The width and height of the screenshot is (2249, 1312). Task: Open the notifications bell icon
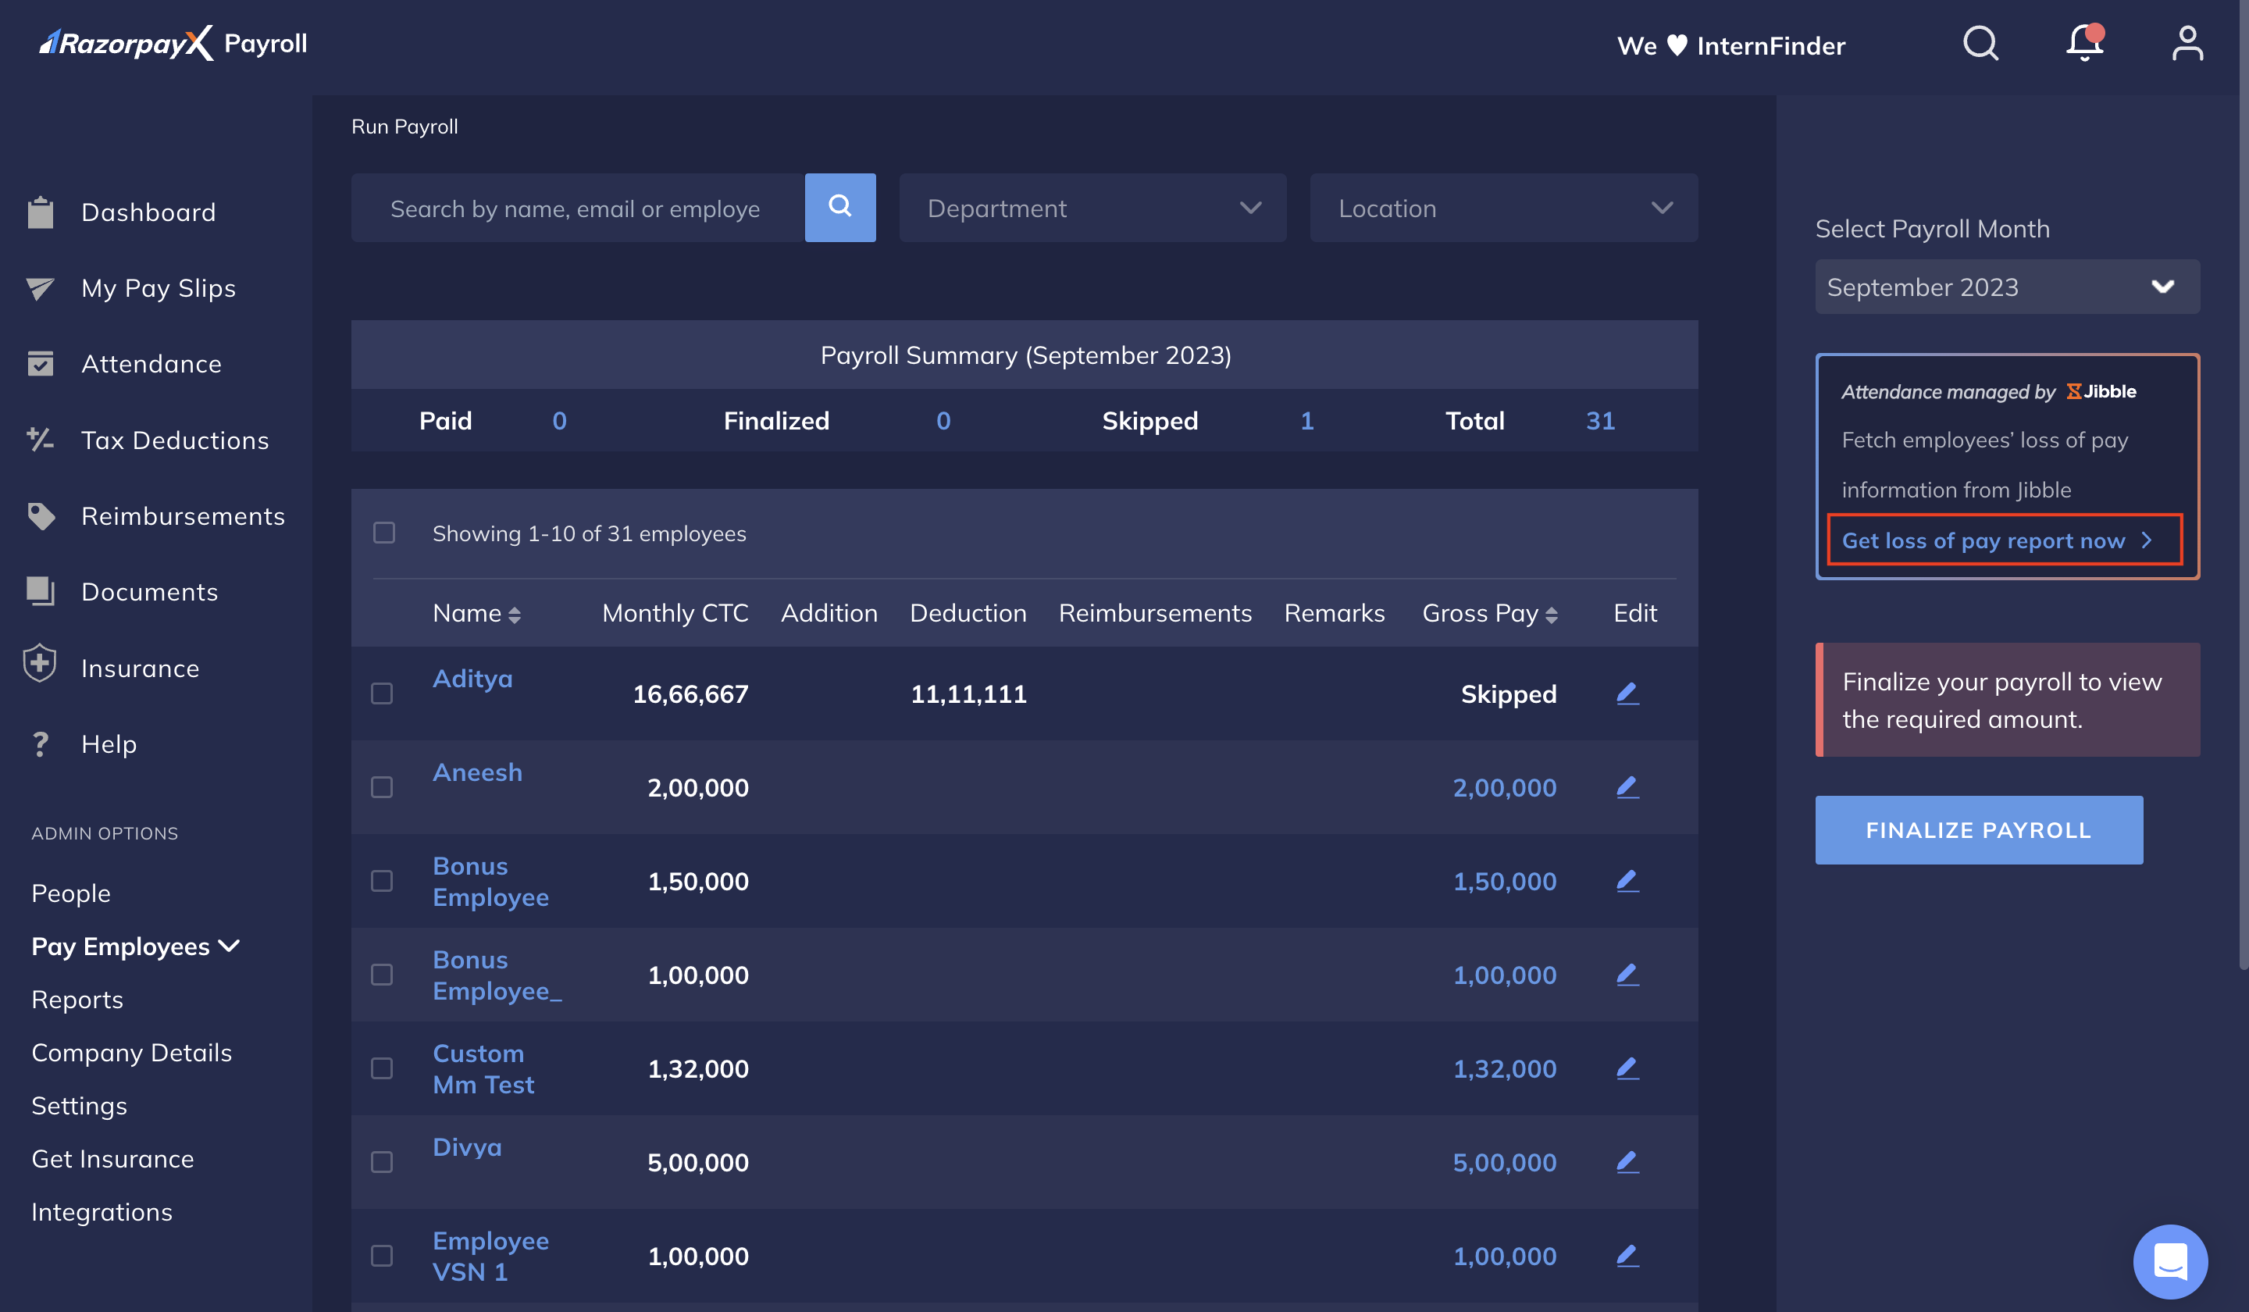pyautogui.click(x=2085, y=43)
